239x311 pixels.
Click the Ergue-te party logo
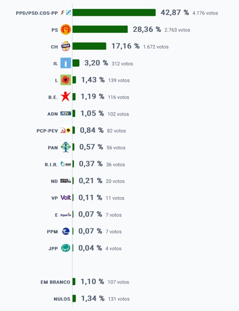click(x=66, y=214)
